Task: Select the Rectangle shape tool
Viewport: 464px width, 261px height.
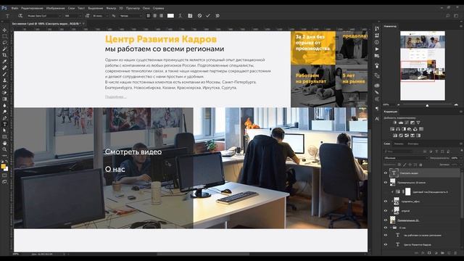Action: (4, 137)
